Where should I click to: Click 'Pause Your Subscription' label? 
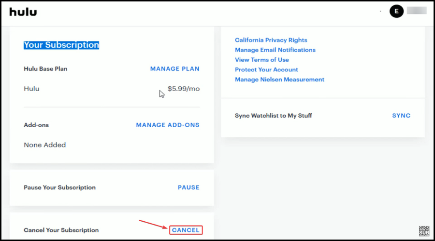(x=59, y=187)
